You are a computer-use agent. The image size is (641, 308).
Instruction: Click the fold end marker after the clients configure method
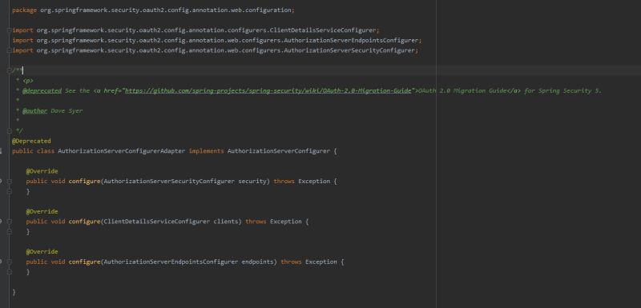(9, 232)
